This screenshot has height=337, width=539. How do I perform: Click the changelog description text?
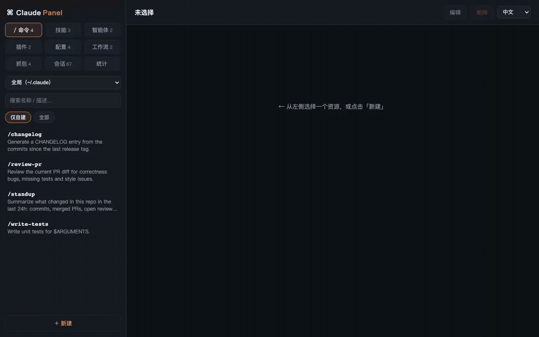point(55,145)
